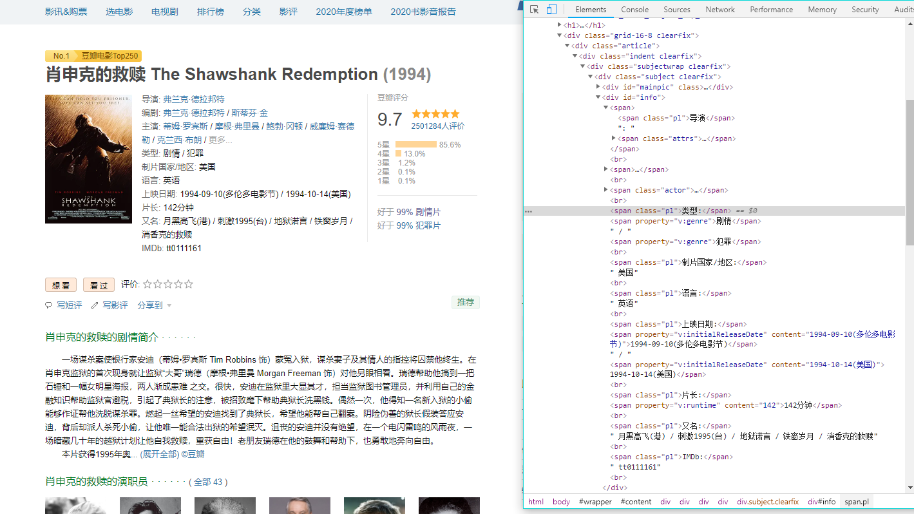The height and width of the screenshot is (514, 914).
Task: Open 分类 in the top navigation
Action: tap(252, 12)
